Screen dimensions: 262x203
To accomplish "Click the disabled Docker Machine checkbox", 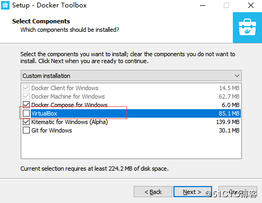I will (x=26, y=96).
